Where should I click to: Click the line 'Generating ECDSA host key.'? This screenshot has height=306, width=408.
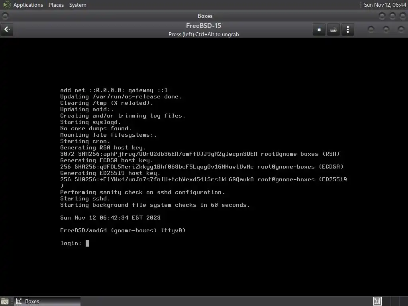click(107, 160)
